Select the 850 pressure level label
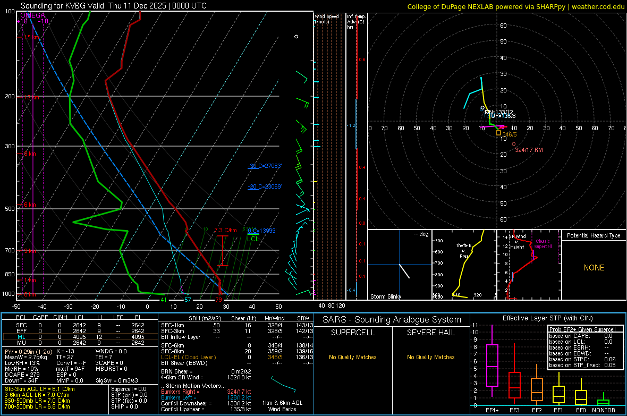627x416 pixels. 10,274
